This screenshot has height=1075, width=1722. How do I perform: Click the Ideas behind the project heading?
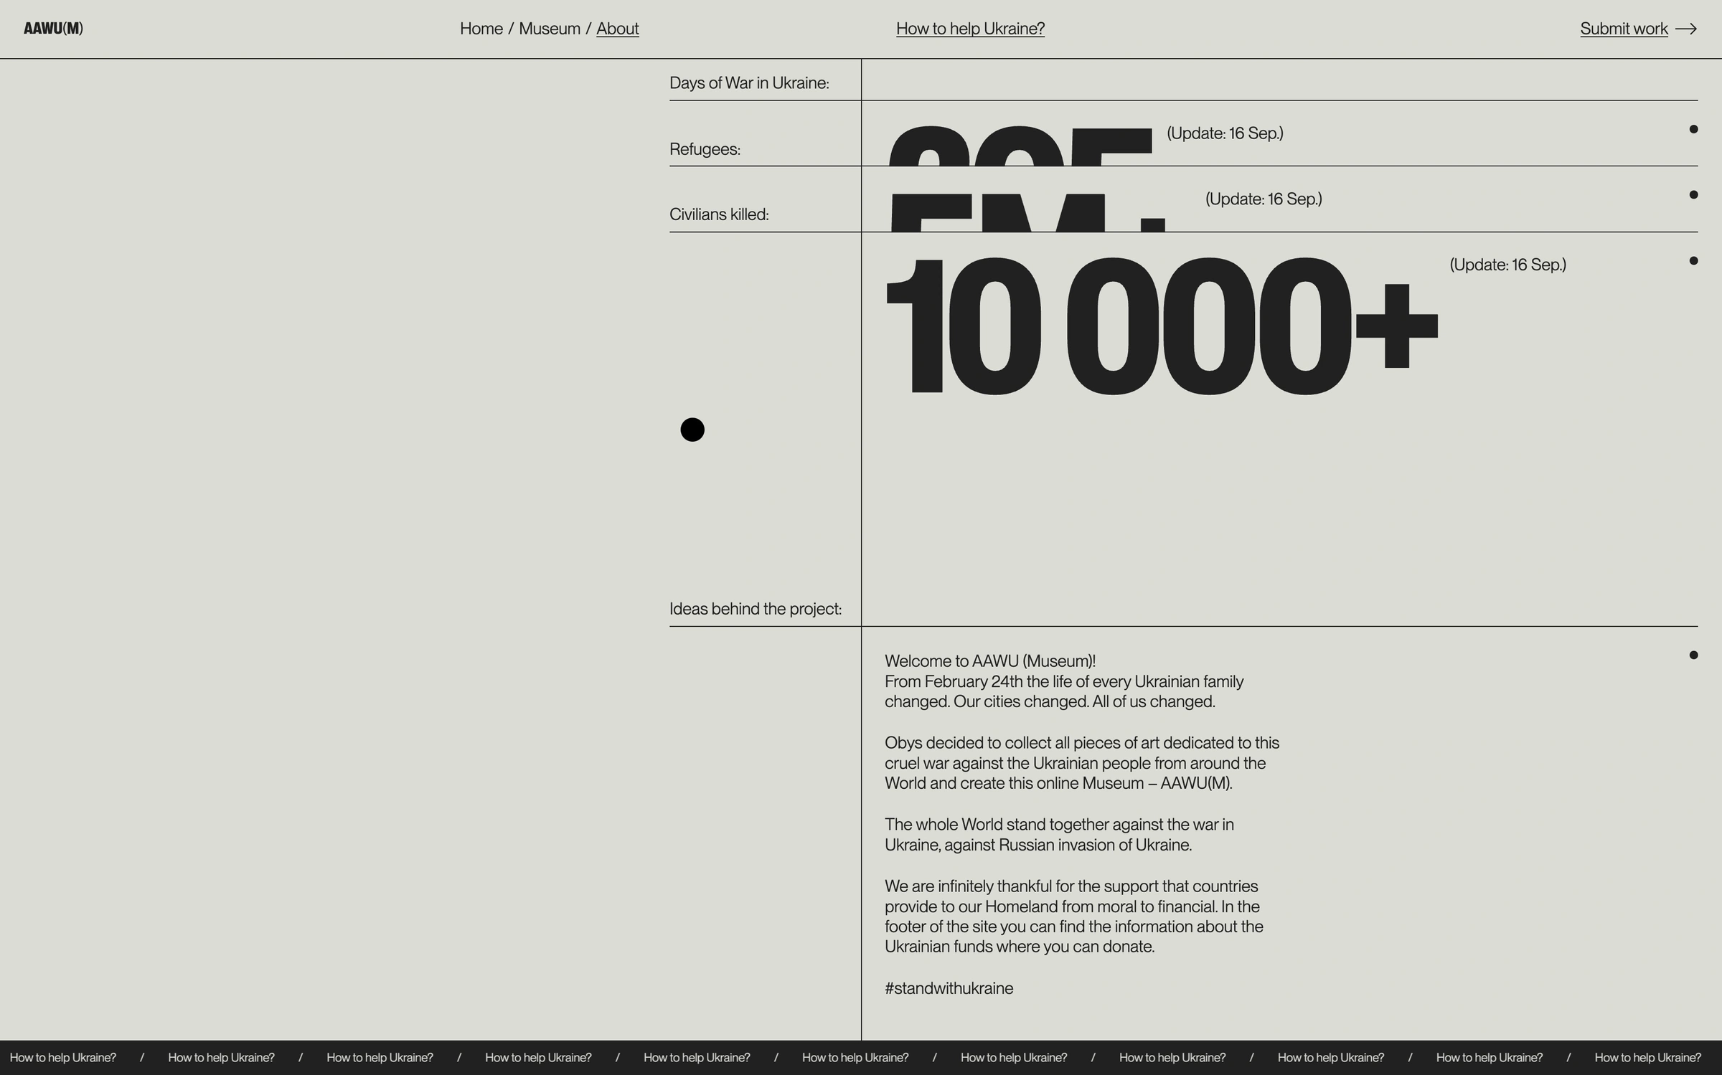[x=755, y=609]
